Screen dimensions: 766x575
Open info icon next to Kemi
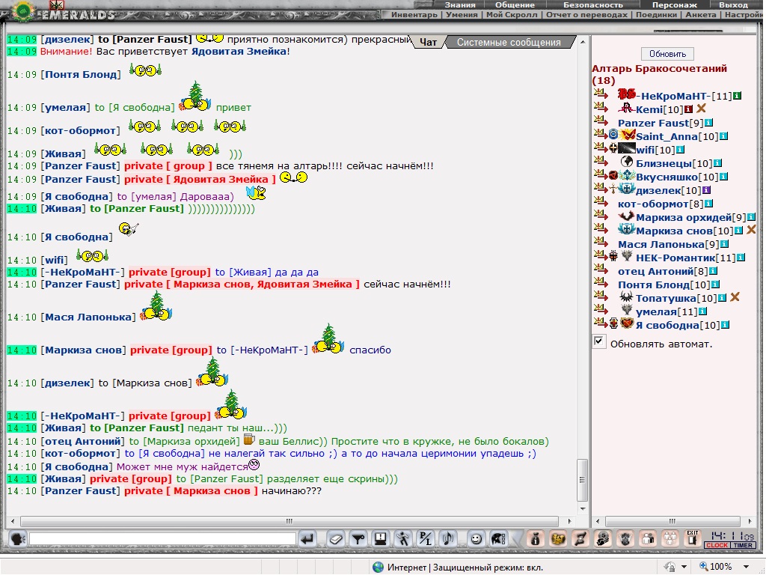pyautogui.click(x=688, y=109)
